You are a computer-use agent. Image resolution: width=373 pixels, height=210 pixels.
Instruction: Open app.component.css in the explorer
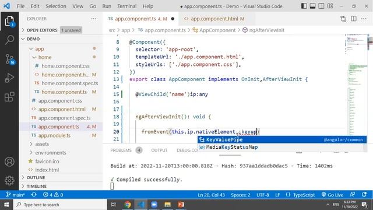60,101
